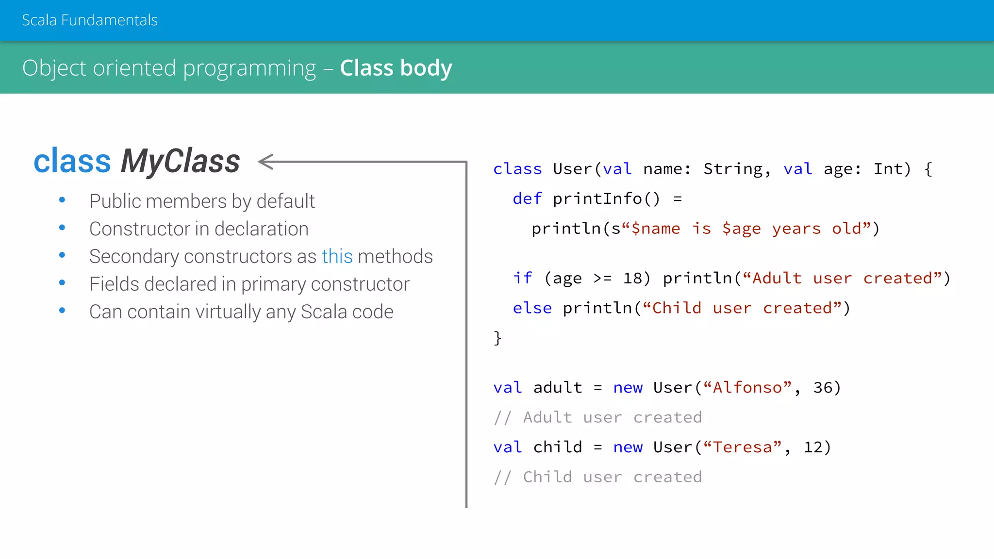The width and height of the screenshot is (994, 559).
Task: Click the '// Child user created' comment
Action: point(597,477)
